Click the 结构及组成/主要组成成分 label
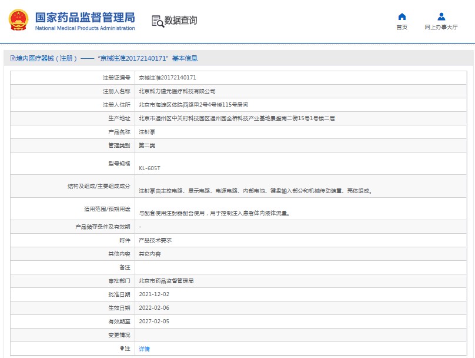Image resolution: width=475 pixels, height=358 pixels. 99,186
